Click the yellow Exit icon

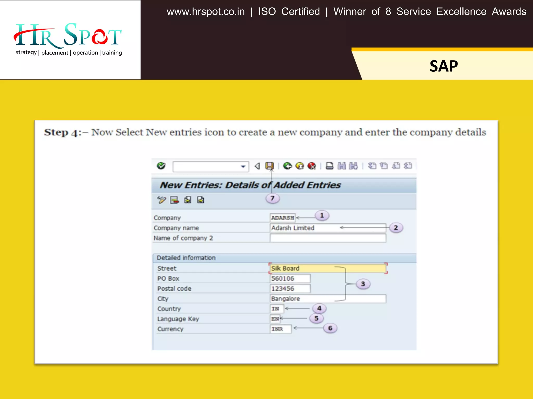[300, 166]
